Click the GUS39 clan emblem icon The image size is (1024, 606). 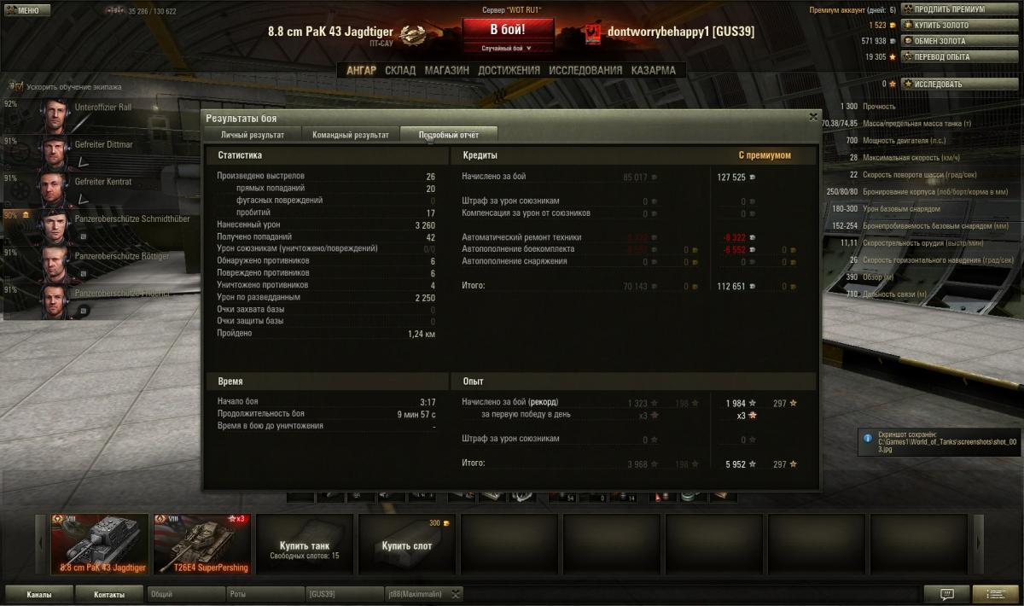(594, 33)
